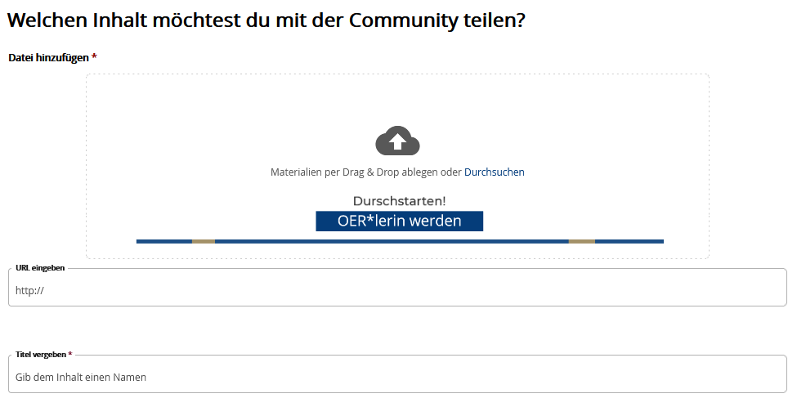797x416 pixels.
Task: Click the URL eingeben field label
Action: tap(40, 268)
